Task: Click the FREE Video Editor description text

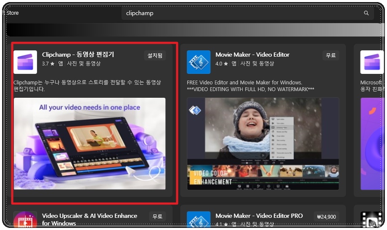Action: coord(251,86)
